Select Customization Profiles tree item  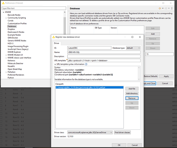(x=17, y=23)
